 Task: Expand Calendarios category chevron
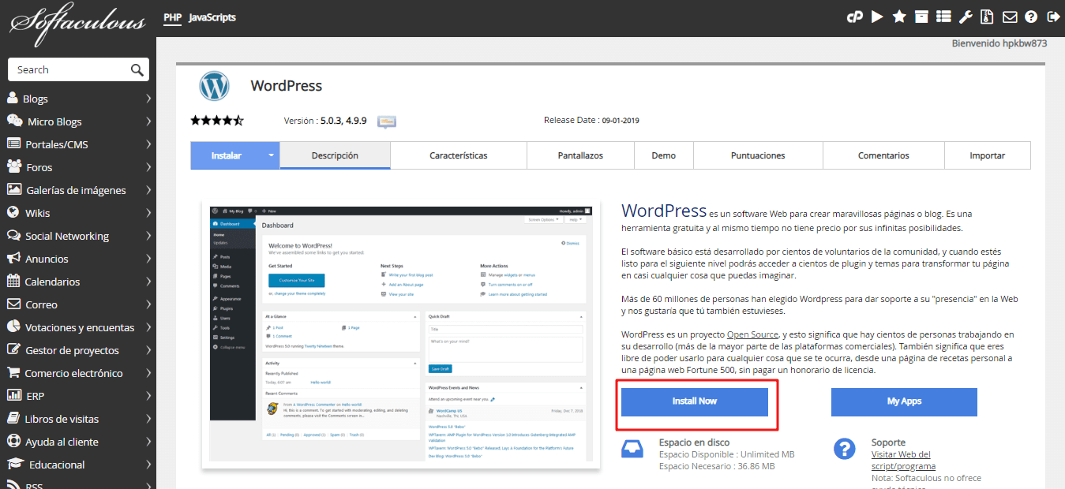tap(148, 282)
